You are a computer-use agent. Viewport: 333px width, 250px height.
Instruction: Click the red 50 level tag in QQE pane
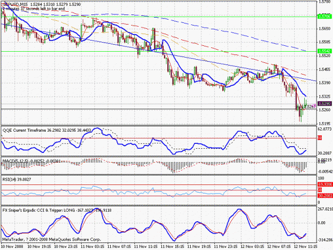click(320, 138)
